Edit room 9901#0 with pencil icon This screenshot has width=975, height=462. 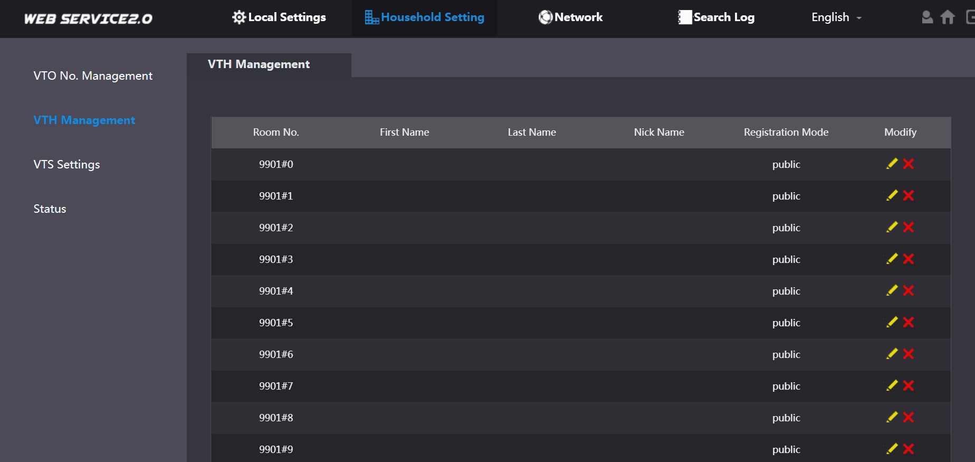(892, 164)
